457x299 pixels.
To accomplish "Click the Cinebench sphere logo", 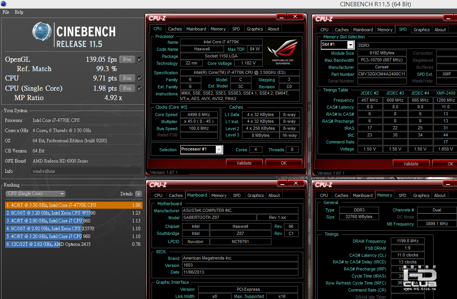I will (x=42, y=31).
